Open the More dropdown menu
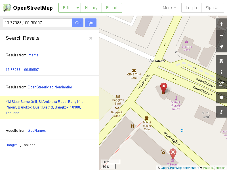Viewport: 227px width, 170px height. [x=169, y=8]
